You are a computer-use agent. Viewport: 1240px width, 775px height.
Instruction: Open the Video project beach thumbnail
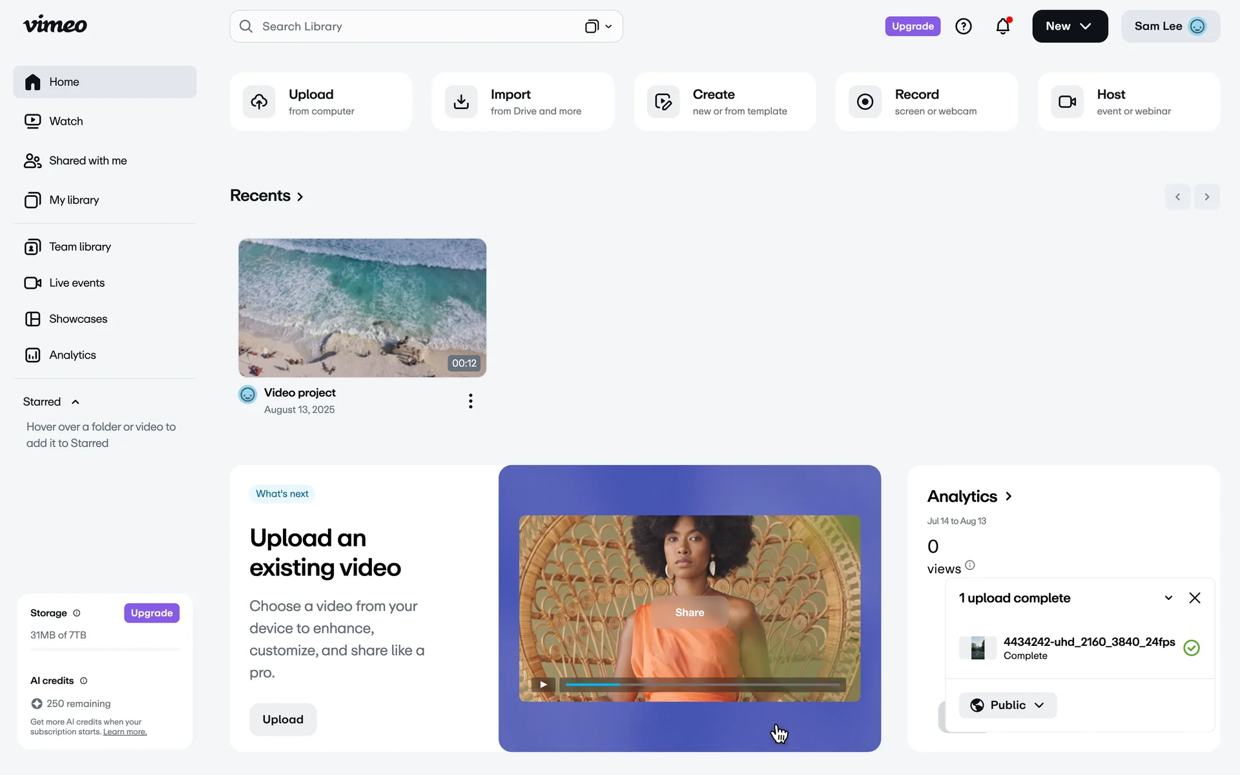click(x=362, y=308)
